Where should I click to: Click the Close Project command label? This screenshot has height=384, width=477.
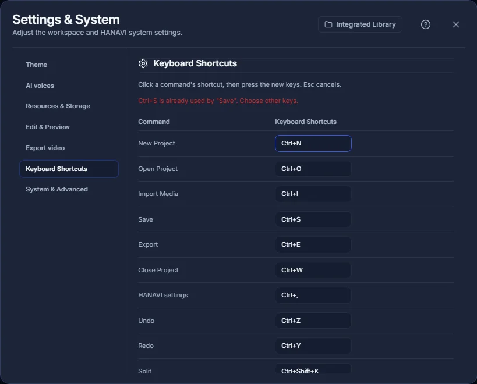tap(158, 270)
